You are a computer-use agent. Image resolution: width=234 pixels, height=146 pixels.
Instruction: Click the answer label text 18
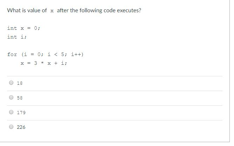[20, 83]
